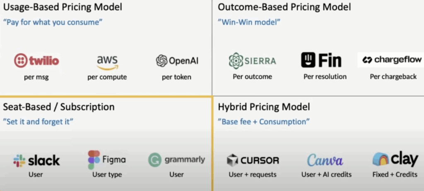Image resolution: width=424 pixels, height=191 pixels.
Task: Click the OpenAI logo
Action: tap(177, 61)
